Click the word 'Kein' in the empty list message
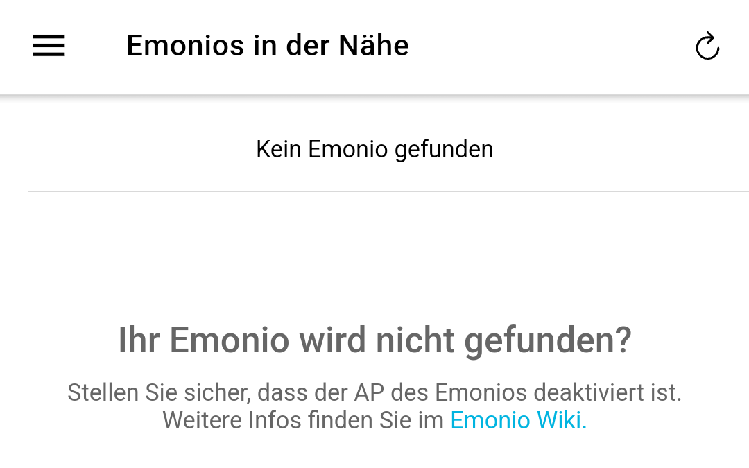The image size is (749, 468). (x=279, y=149)
